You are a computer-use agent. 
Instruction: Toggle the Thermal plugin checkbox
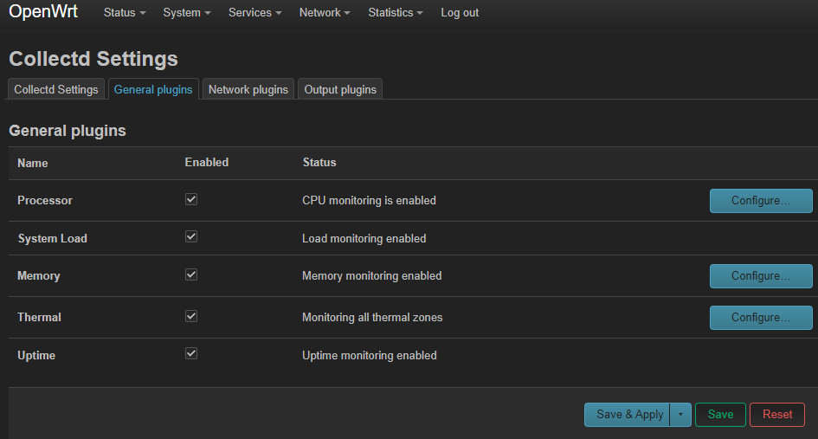click(191, 316)
